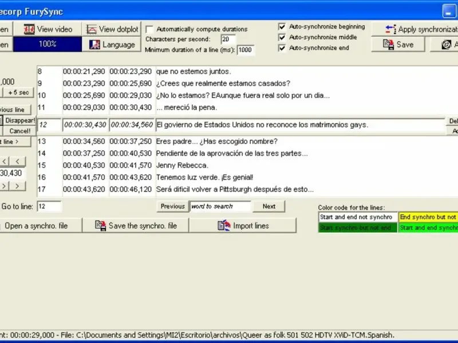Viewport: 458px width, 343px height.
Task: Click the chart icon on View dotplot
Action: pos(92,30)
